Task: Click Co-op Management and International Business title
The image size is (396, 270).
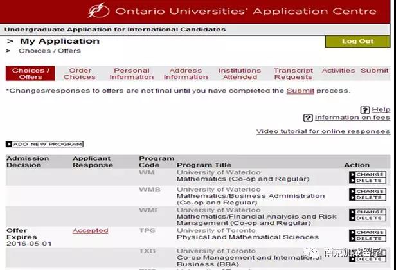Action: (x=249, y=261)
